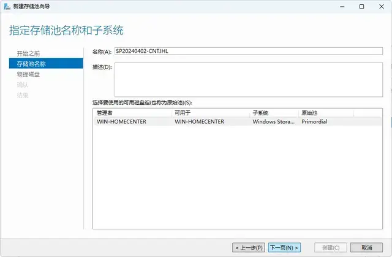Screen dimensions: 392x257
Task: Click the 描述(D) text area
Action: 249,80
